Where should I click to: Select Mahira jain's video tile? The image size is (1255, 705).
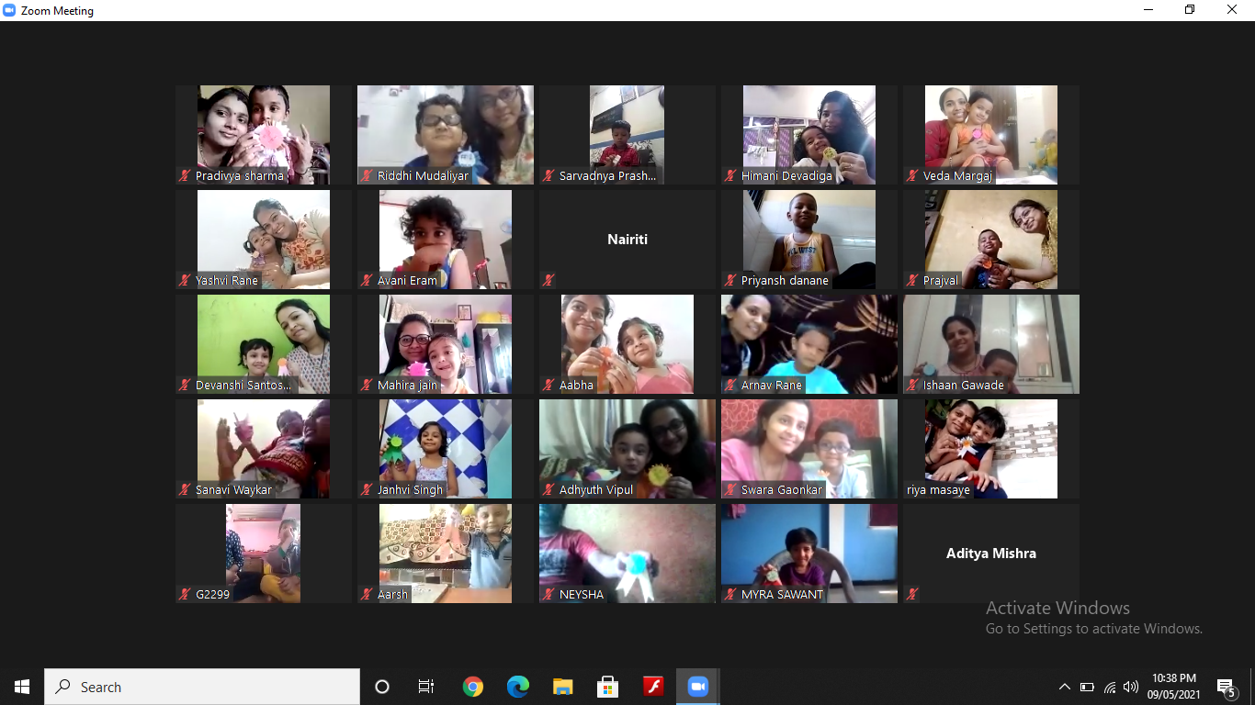coord(446,344)
